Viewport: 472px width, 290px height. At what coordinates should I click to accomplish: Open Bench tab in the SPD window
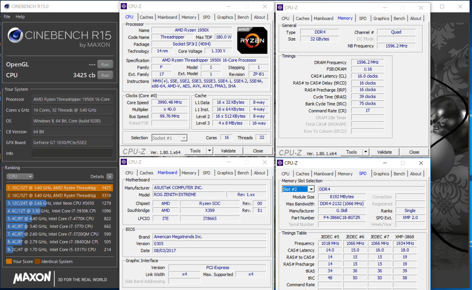399,174
